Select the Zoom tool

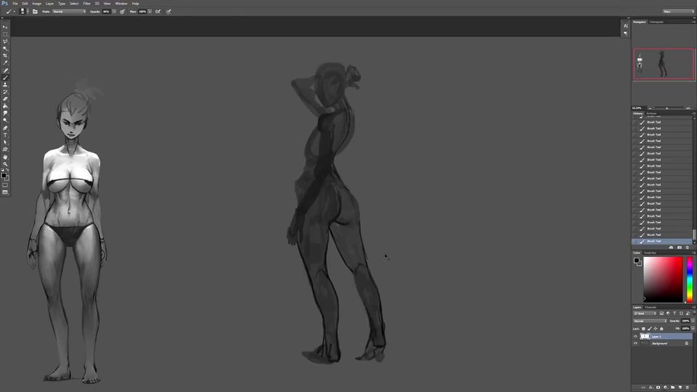[x=5, y=163]
